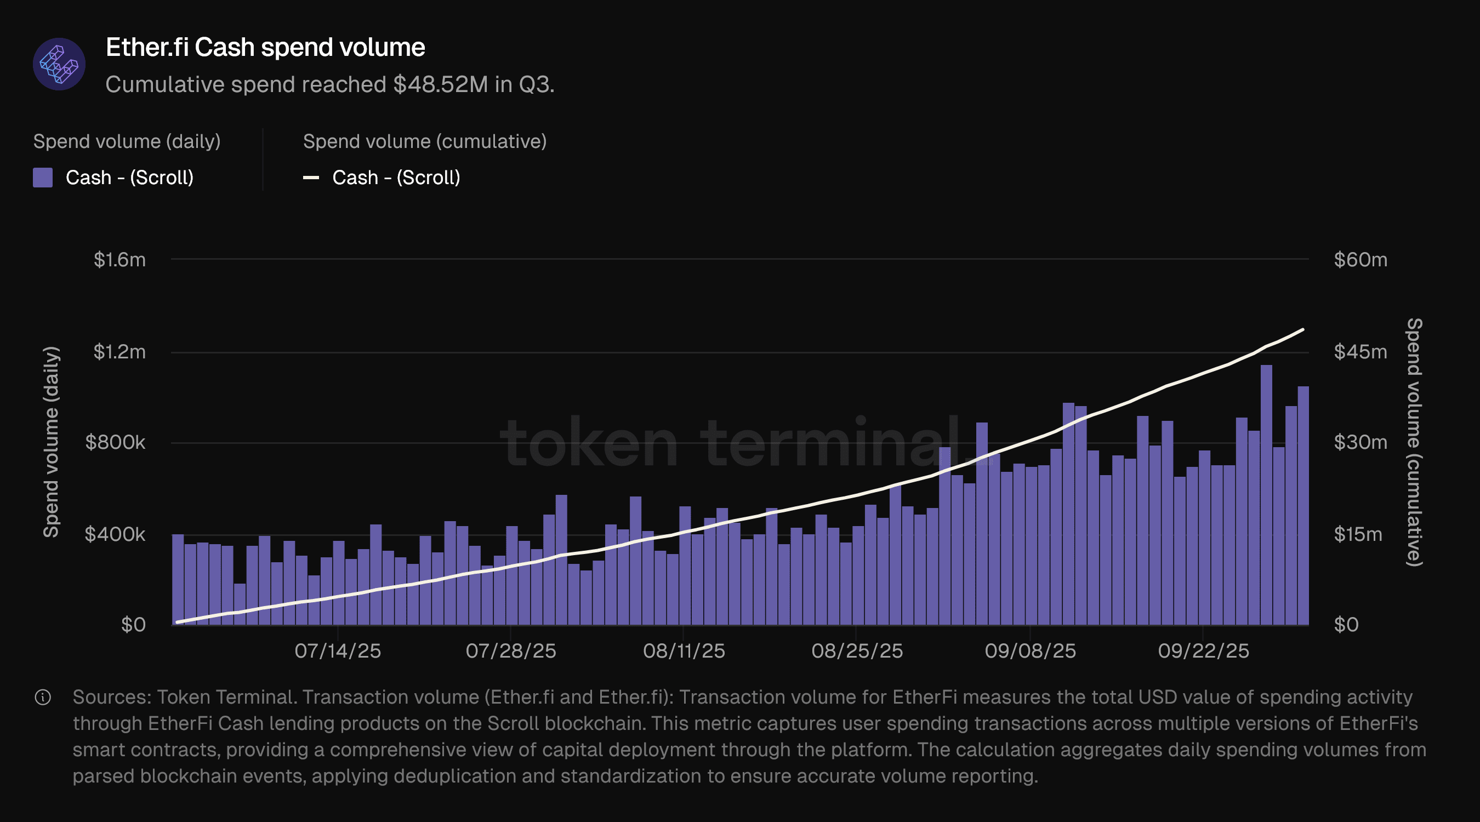
Task: Click the Ether.fi logo icon
Action: (59, 64)
